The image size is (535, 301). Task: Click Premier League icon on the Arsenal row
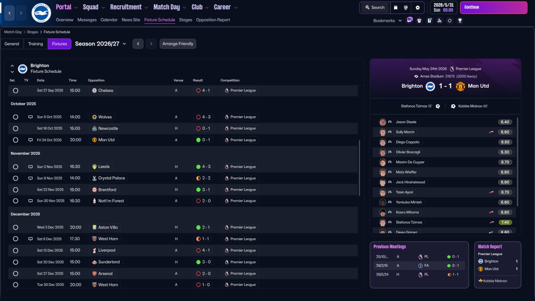(227, 273)
